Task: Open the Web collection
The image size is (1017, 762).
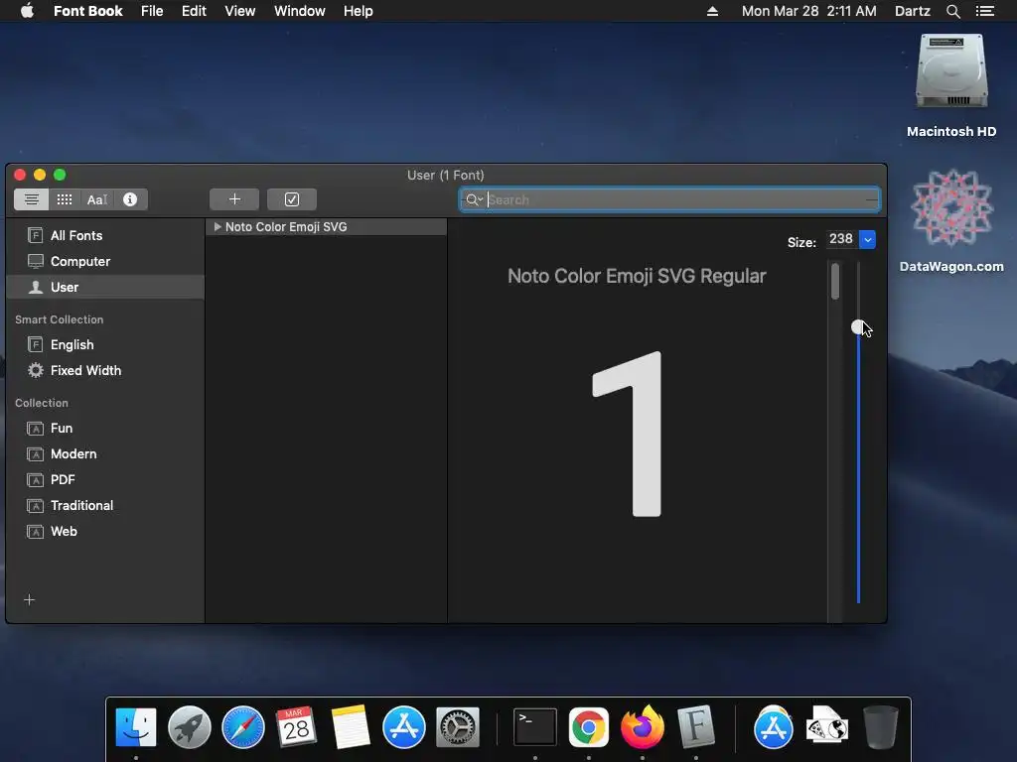Action: coord(105,532)
